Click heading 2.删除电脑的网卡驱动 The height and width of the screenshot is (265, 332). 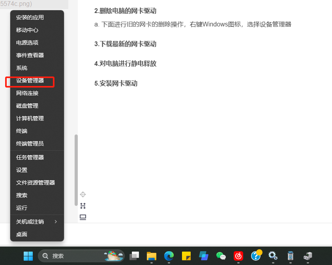(x=126, y=11)
